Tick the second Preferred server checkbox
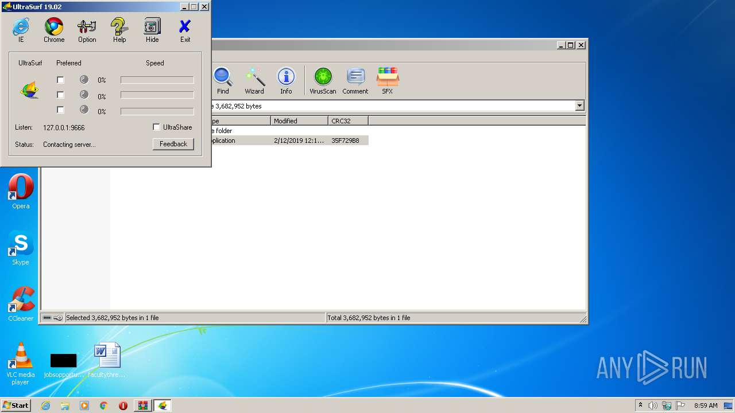 60,95
